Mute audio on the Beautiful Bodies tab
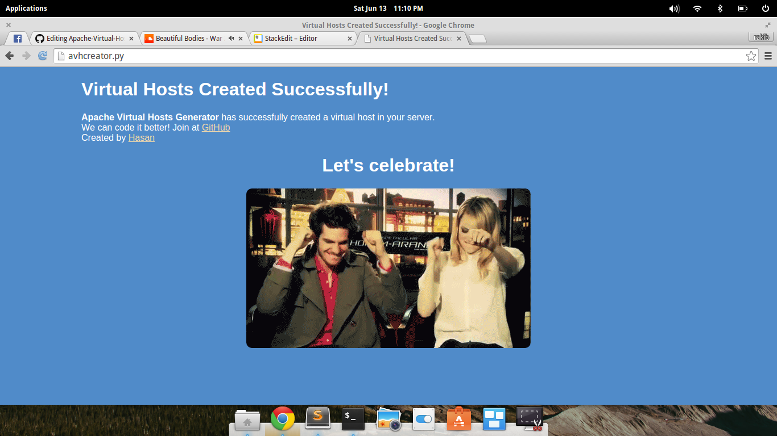Viewport: 777px width, 436px height. [231, 38]
